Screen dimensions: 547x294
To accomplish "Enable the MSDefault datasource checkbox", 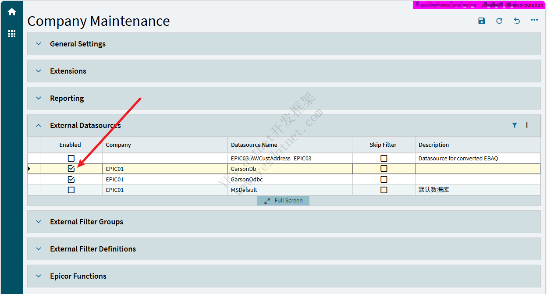I will tap(71, 190).
